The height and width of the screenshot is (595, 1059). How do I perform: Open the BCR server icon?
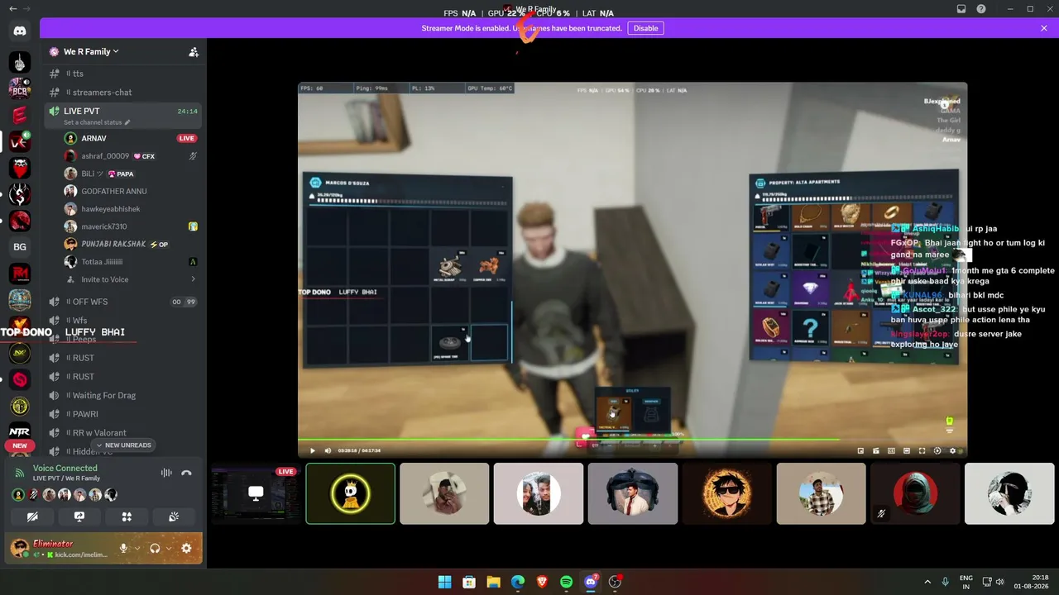20,88
